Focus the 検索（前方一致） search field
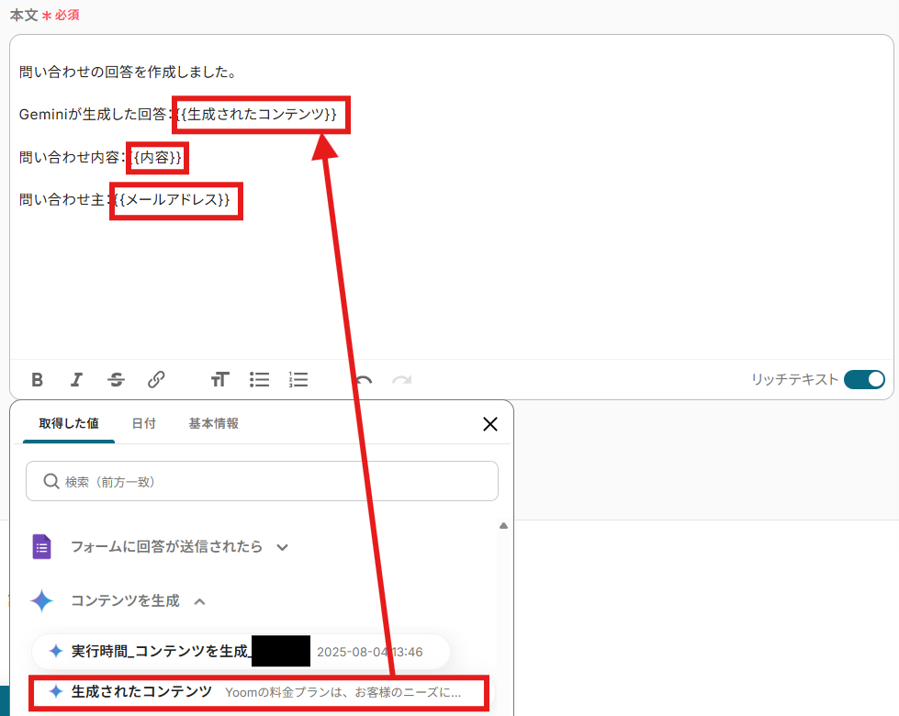Image resolution: width=899 pixels, height=716 pixels. tap(262, 481)
